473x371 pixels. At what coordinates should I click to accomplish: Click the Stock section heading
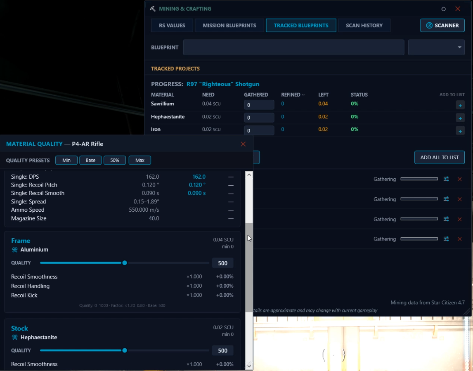(19, 328)
